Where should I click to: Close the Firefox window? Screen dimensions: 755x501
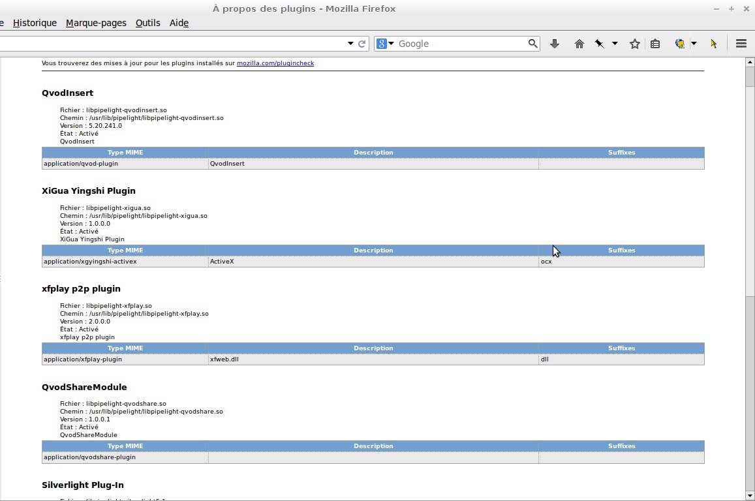(x=746, y=8)
